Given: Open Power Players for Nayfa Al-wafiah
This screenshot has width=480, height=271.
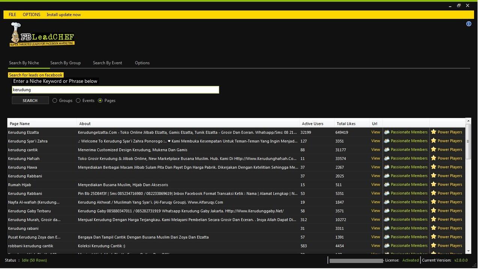Looking at the screenshot, I should 446,202.
